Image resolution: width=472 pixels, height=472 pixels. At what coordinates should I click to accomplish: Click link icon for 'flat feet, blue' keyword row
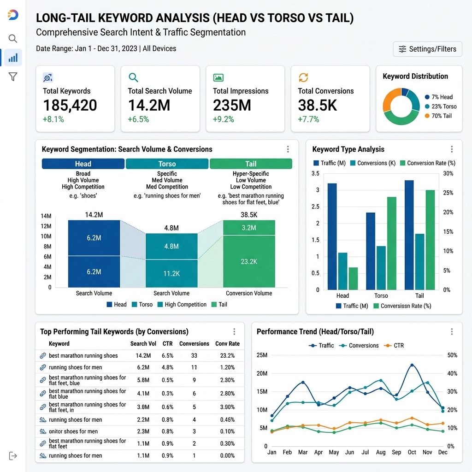tap(43, 380)
